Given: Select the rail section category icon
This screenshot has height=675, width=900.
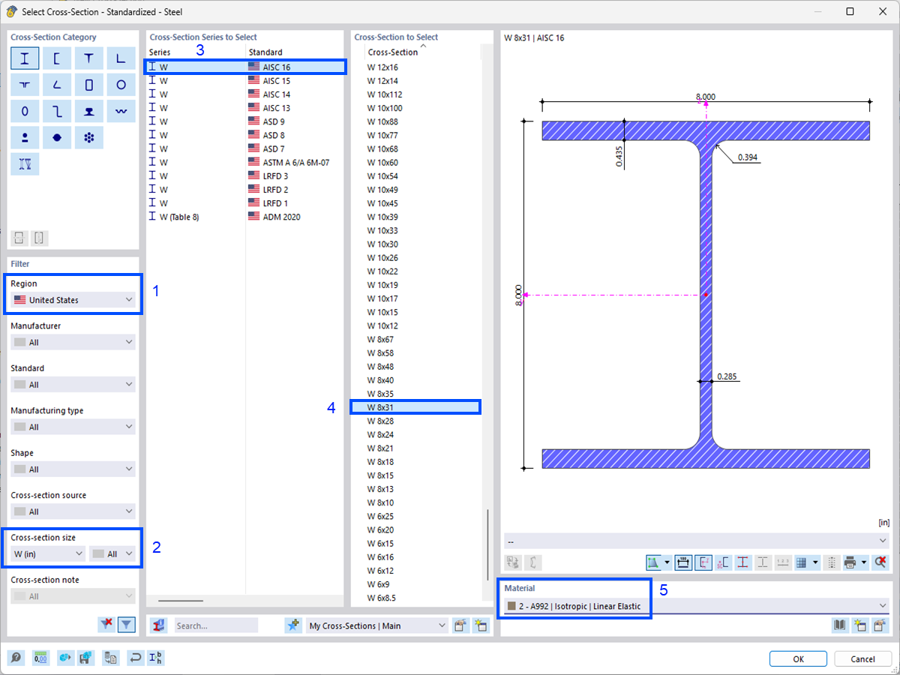Looking at the screenshot, I should [x=89, y=111].
